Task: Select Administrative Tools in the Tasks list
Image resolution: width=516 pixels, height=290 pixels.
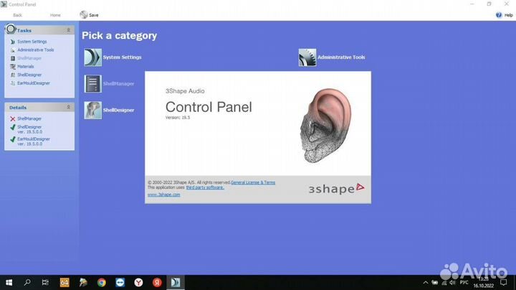Action: (36, 50)
